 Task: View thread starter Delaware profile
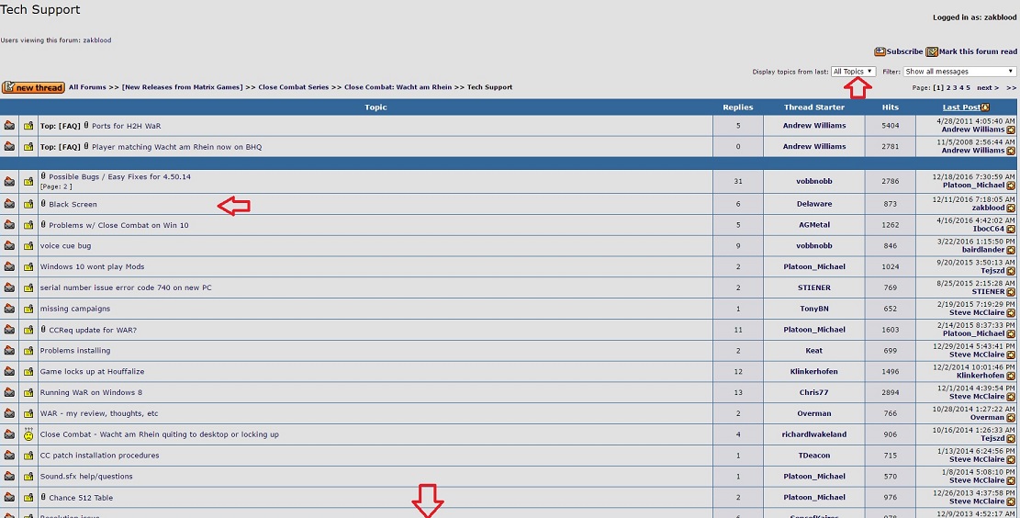(x=813, y=204)
